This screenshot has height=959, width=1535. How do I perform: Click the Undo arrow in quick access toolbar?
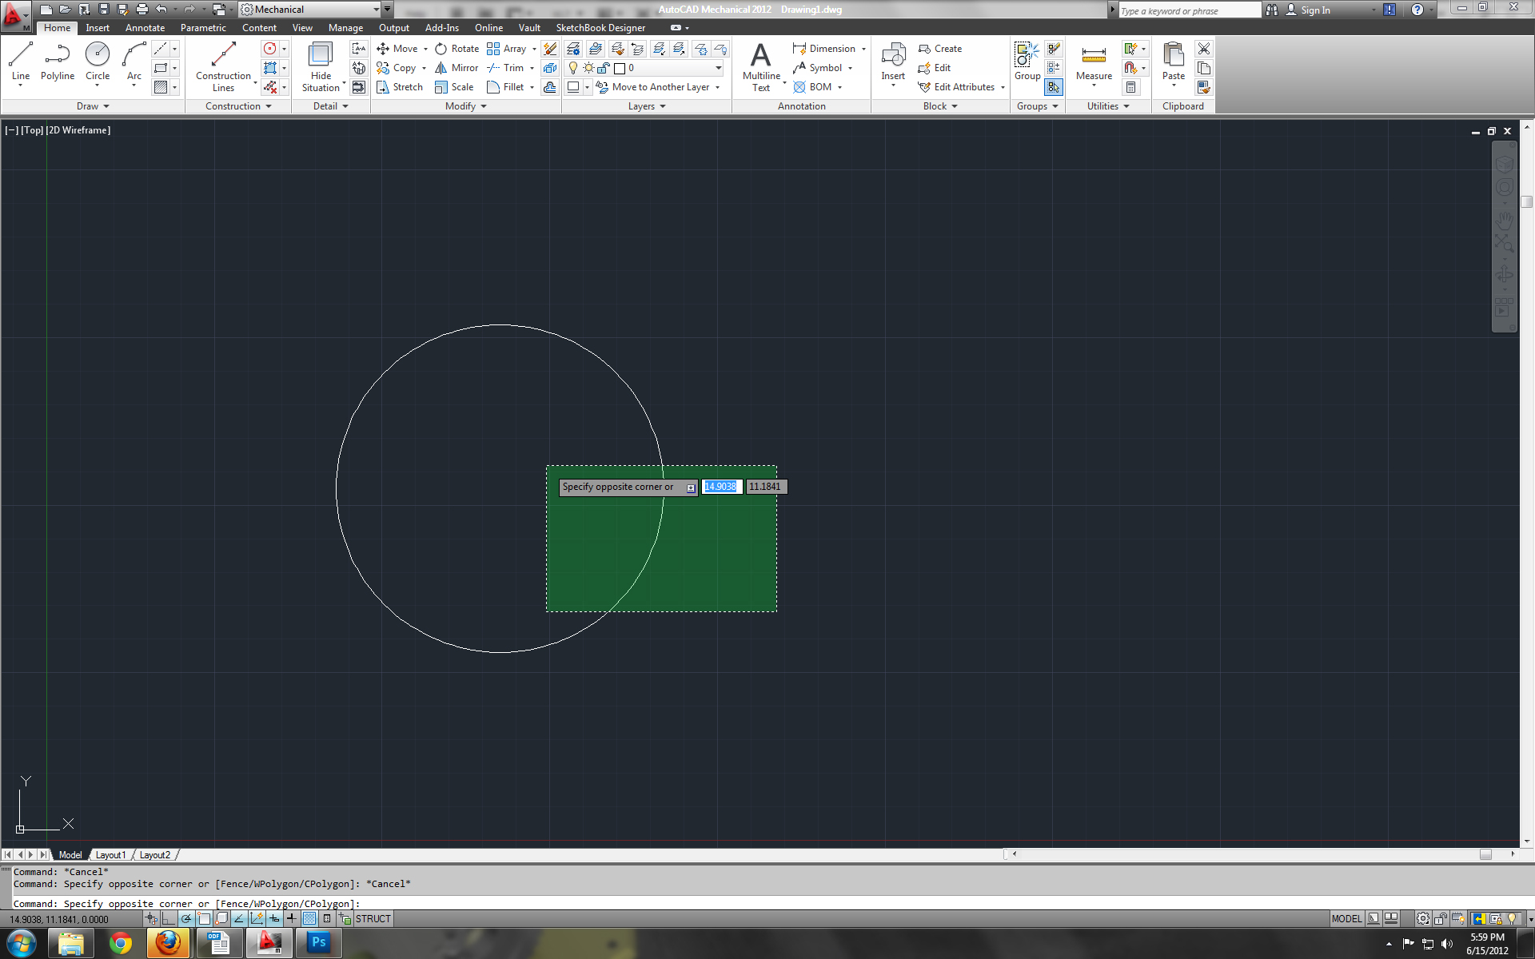(161, 10)
